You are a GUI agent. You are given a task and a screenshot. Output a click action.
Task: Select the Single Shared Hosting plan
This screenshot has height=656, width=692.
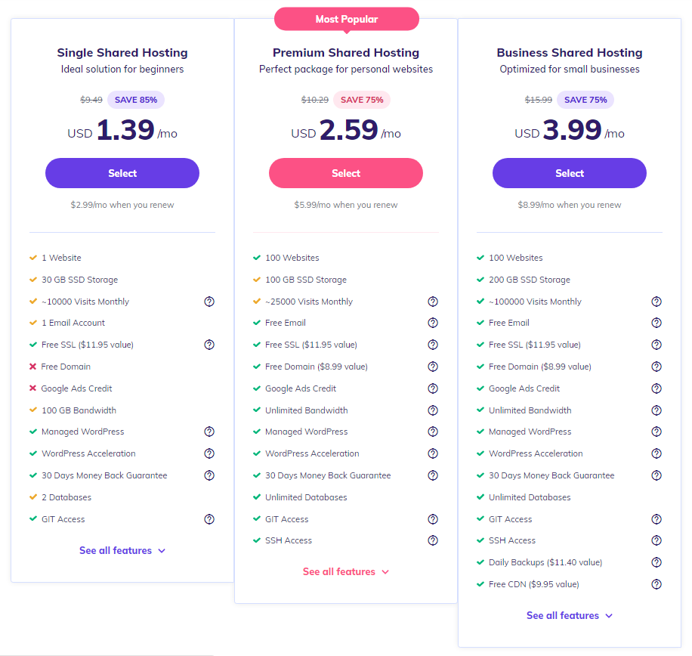(x=122, y=173)
